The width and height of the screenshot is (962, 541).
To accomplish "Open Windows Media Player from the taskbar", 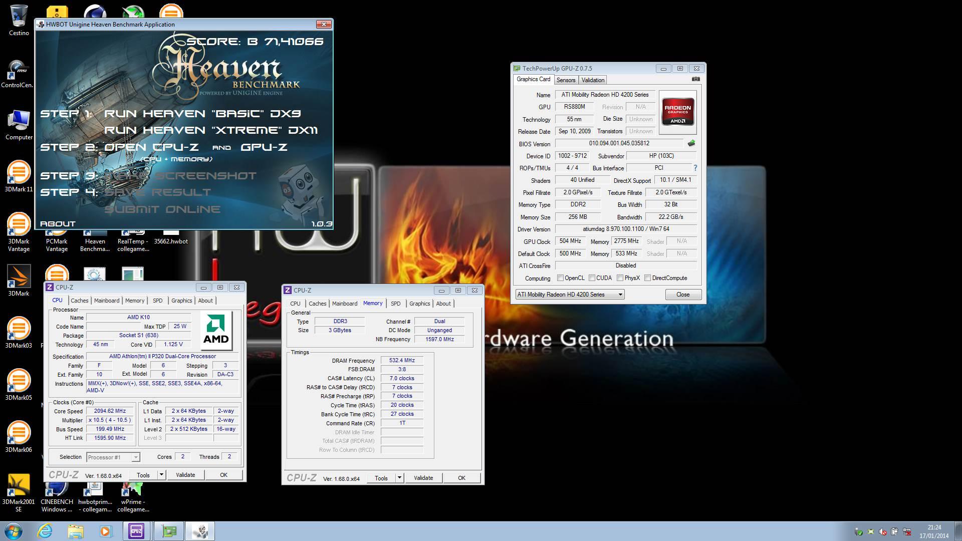I will 106,531.
